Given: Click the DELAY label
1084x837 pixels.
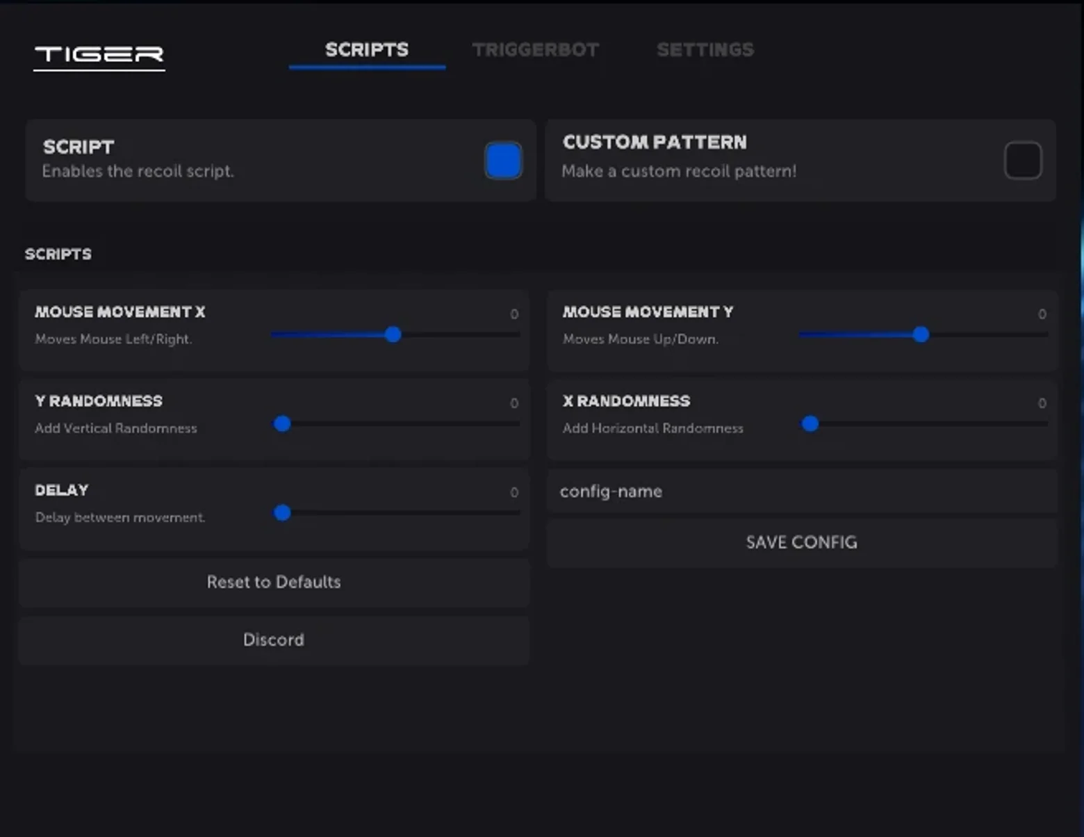Looking at the screenshot, I should (62, 489).
